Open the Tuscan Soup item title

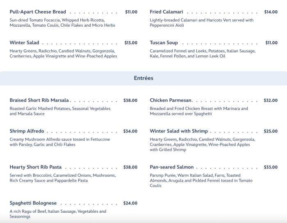tap(164, 43)
